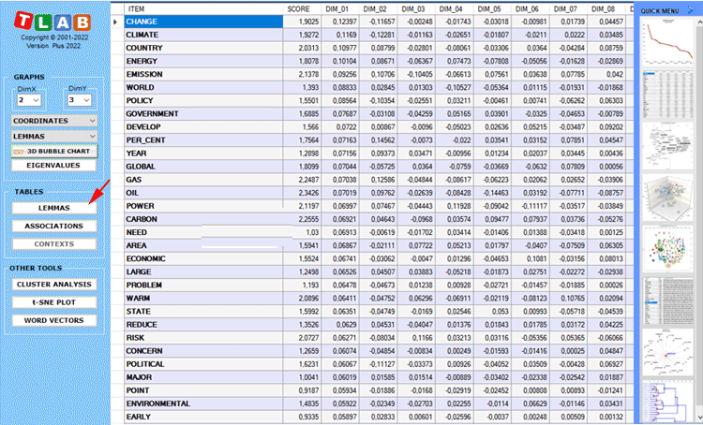Click the DIM_05 column header
Image resolution: width=703 pixels, height=425 pixels.
pyautogui.click(x=491, y=9)
